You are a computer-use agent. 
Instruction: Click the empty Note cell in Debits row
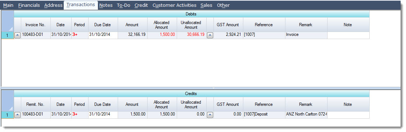(x=348, y=36)
